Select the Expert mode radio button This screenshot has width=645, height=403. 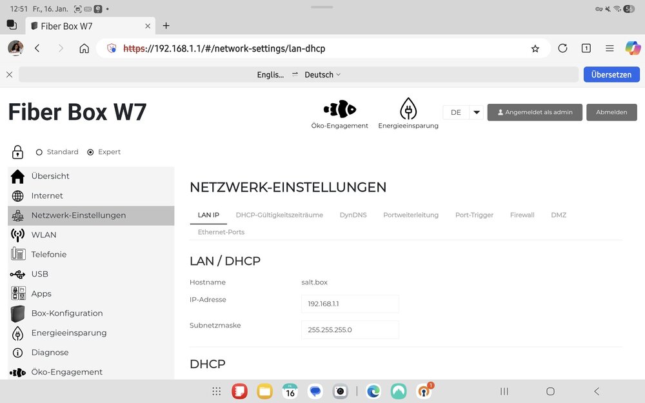(x=90, y=152)
